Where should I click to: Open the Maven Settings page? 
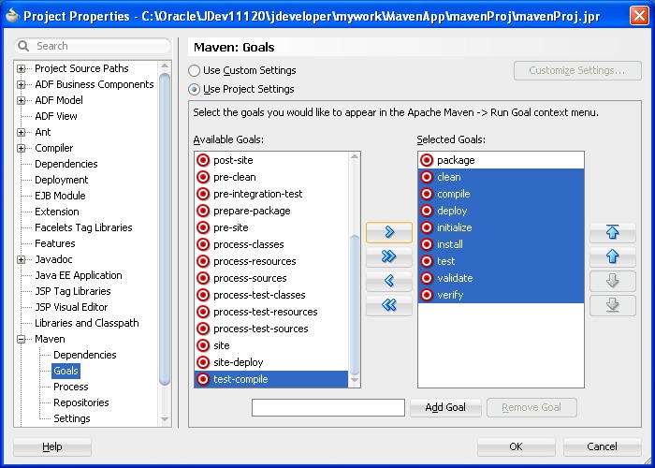(71, 418)
